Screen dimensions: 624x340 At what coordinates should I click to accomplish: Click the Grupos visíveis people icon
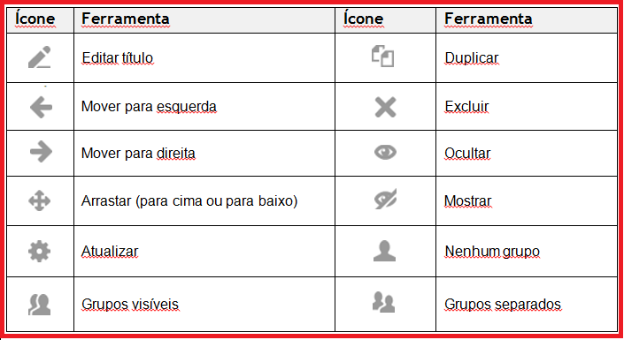pyautogui.click(x=40, y=305)
